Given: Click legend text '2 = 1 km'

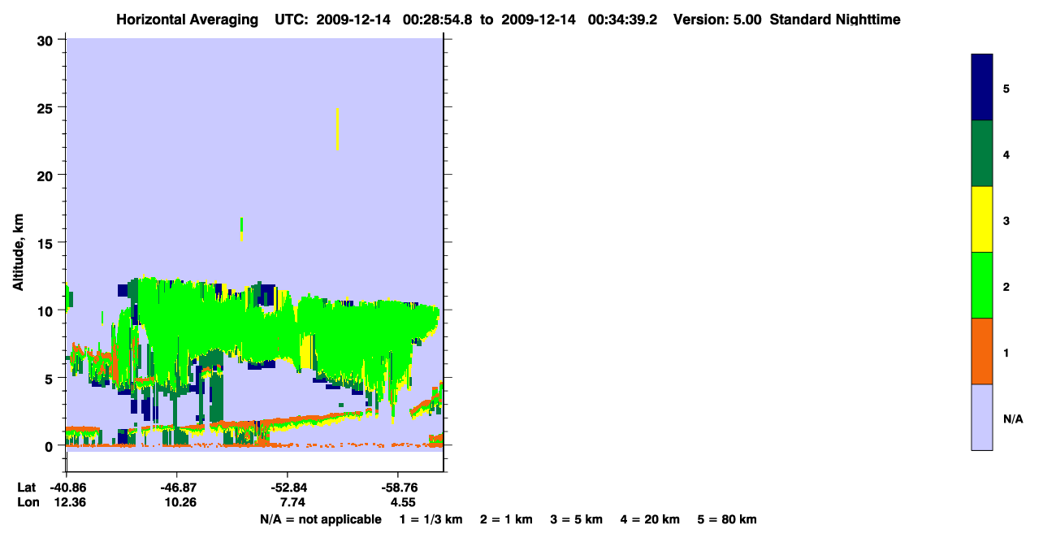Looking at the screenshot, I should pyautogui.click(x=506, y=519).
